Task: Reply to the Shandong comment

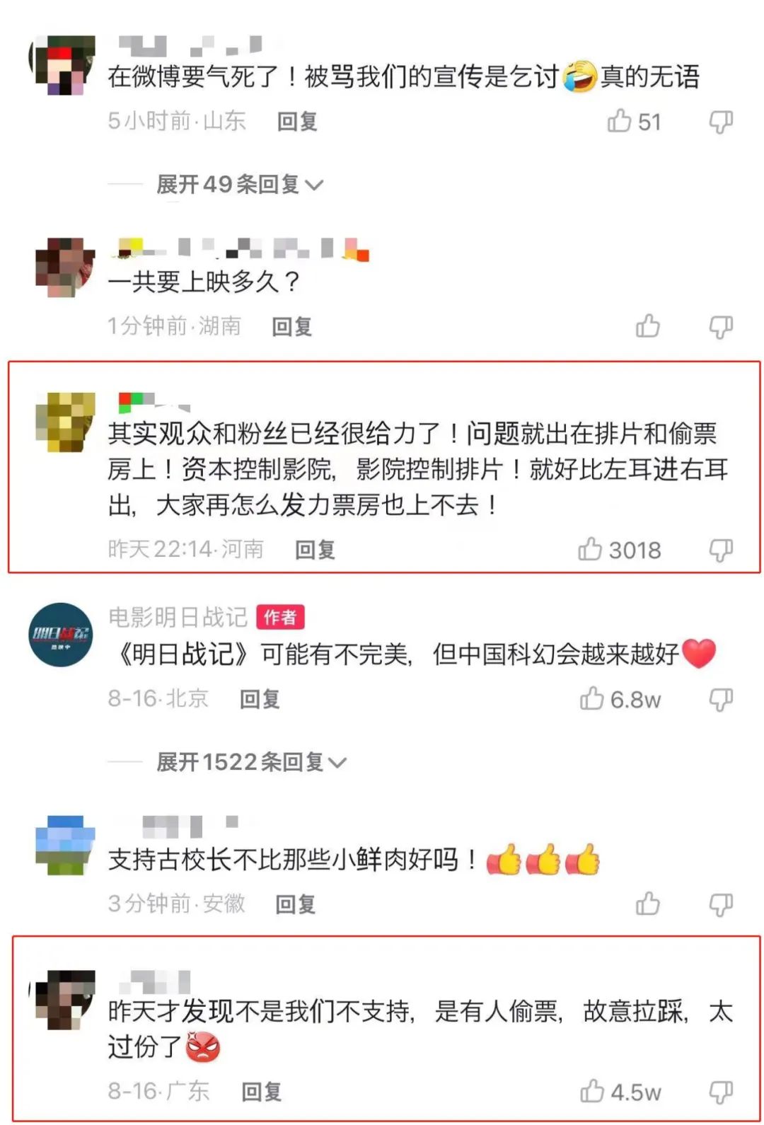Action: click(297, 122)
